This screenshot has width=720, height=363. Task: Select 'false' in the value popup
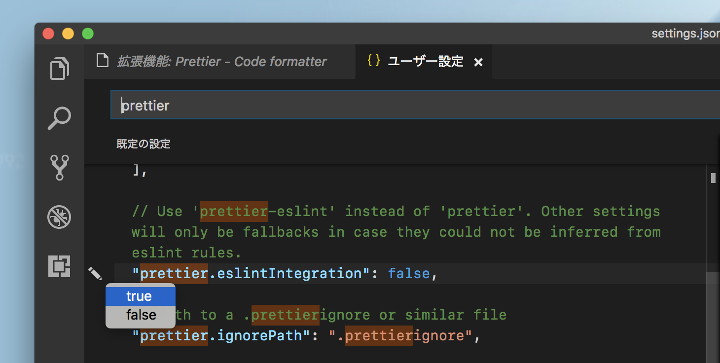pyautogui.click(x=141, y=315)
